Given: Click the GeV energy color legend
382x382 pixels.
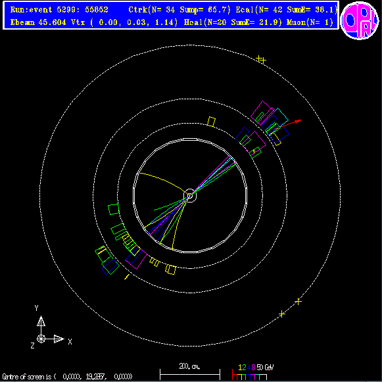Looking at the screenshot, I should tap(252, 372).
